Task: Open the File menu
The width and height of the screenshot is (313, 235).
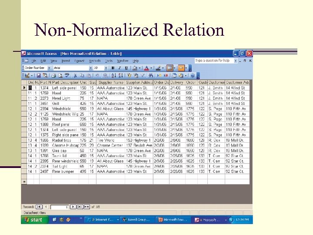Action: point(34,61)
